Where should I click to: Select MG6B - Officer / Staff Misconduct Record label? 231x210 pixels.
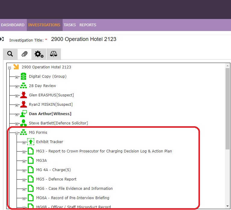(x=73, y=207)
